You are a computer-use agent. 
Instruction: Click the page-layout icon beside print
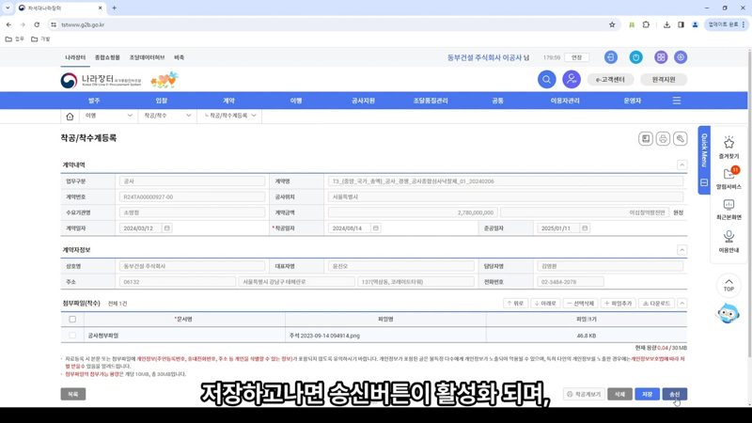(646, 138)
